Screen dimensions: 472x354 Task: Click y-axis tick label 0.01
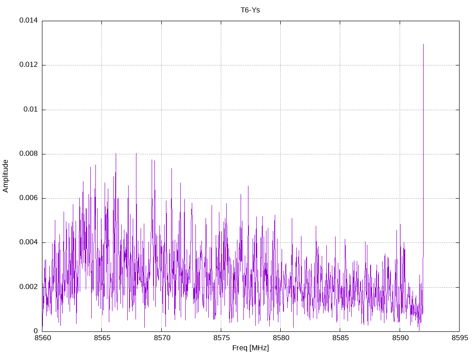(x=31, y=109)
